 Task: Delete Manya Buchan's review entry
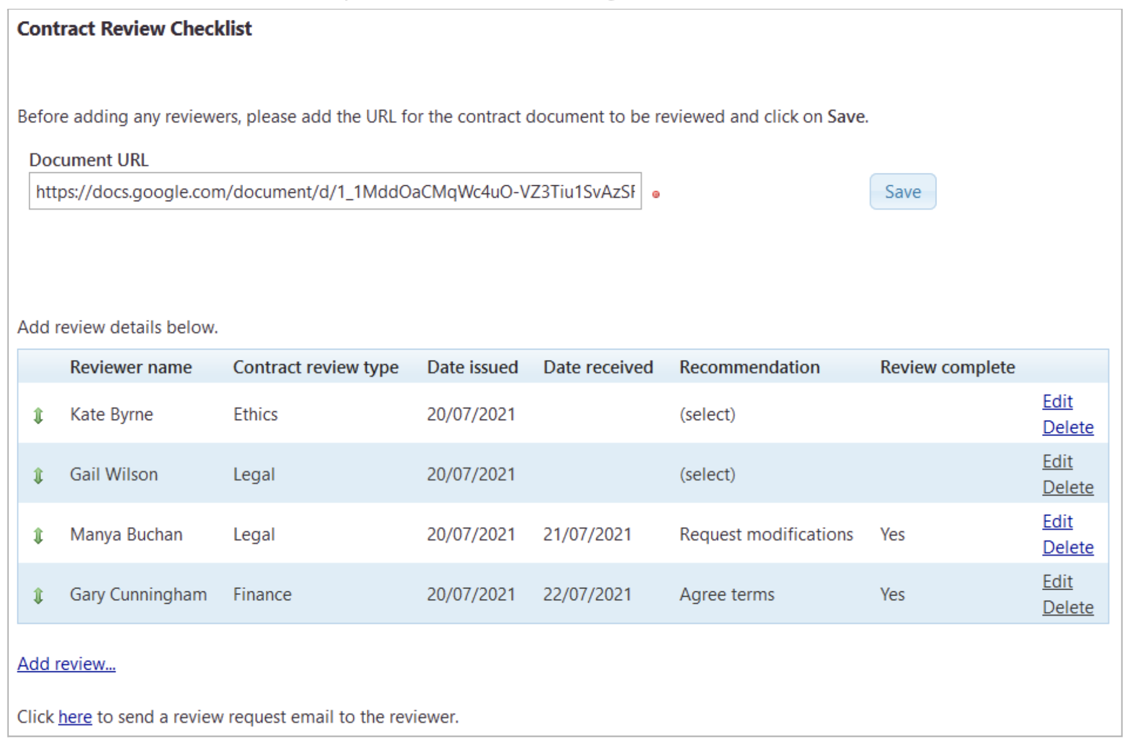pos(1067,548)
